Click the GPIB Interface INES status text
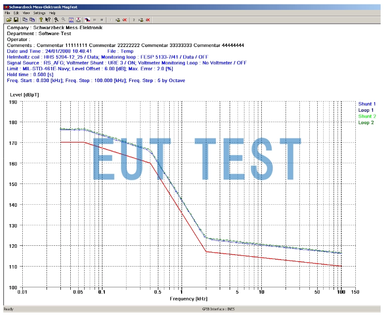Viewport: 386px width, 318px height. coord(218,309)
